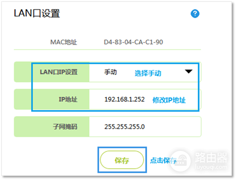Click the LAN口设置 page heading
The image size is (236, 180).
coord(37,13)
